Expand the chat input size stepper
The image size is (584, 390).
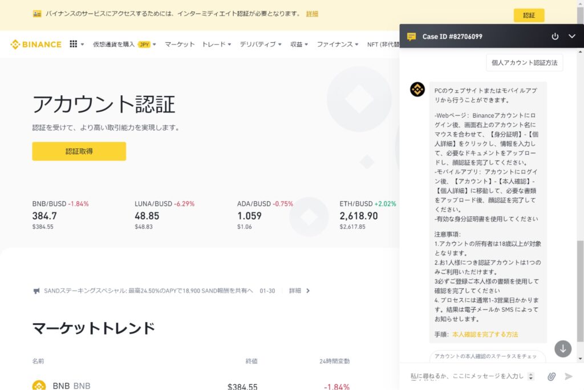[531, 376]
